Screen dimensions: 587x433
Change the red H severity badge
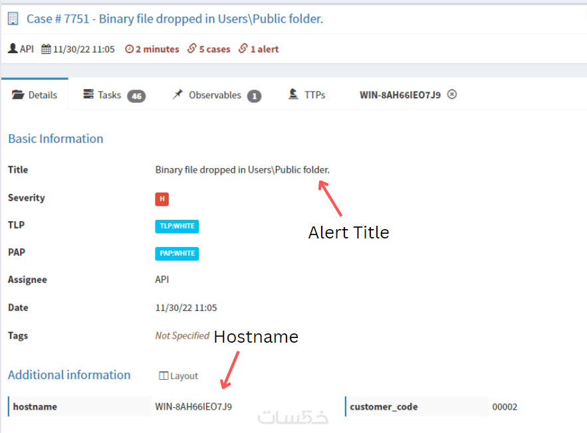[x=162, y=199]
